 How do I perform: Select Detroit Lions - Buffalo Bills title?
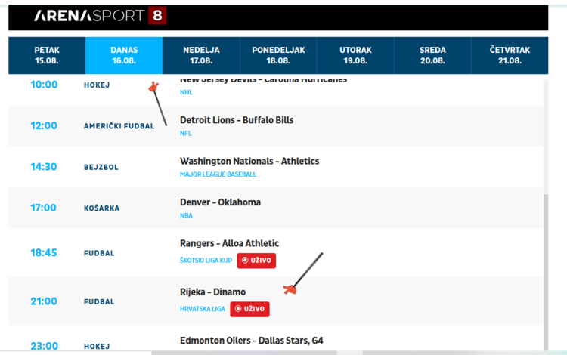tap(237, 120)
